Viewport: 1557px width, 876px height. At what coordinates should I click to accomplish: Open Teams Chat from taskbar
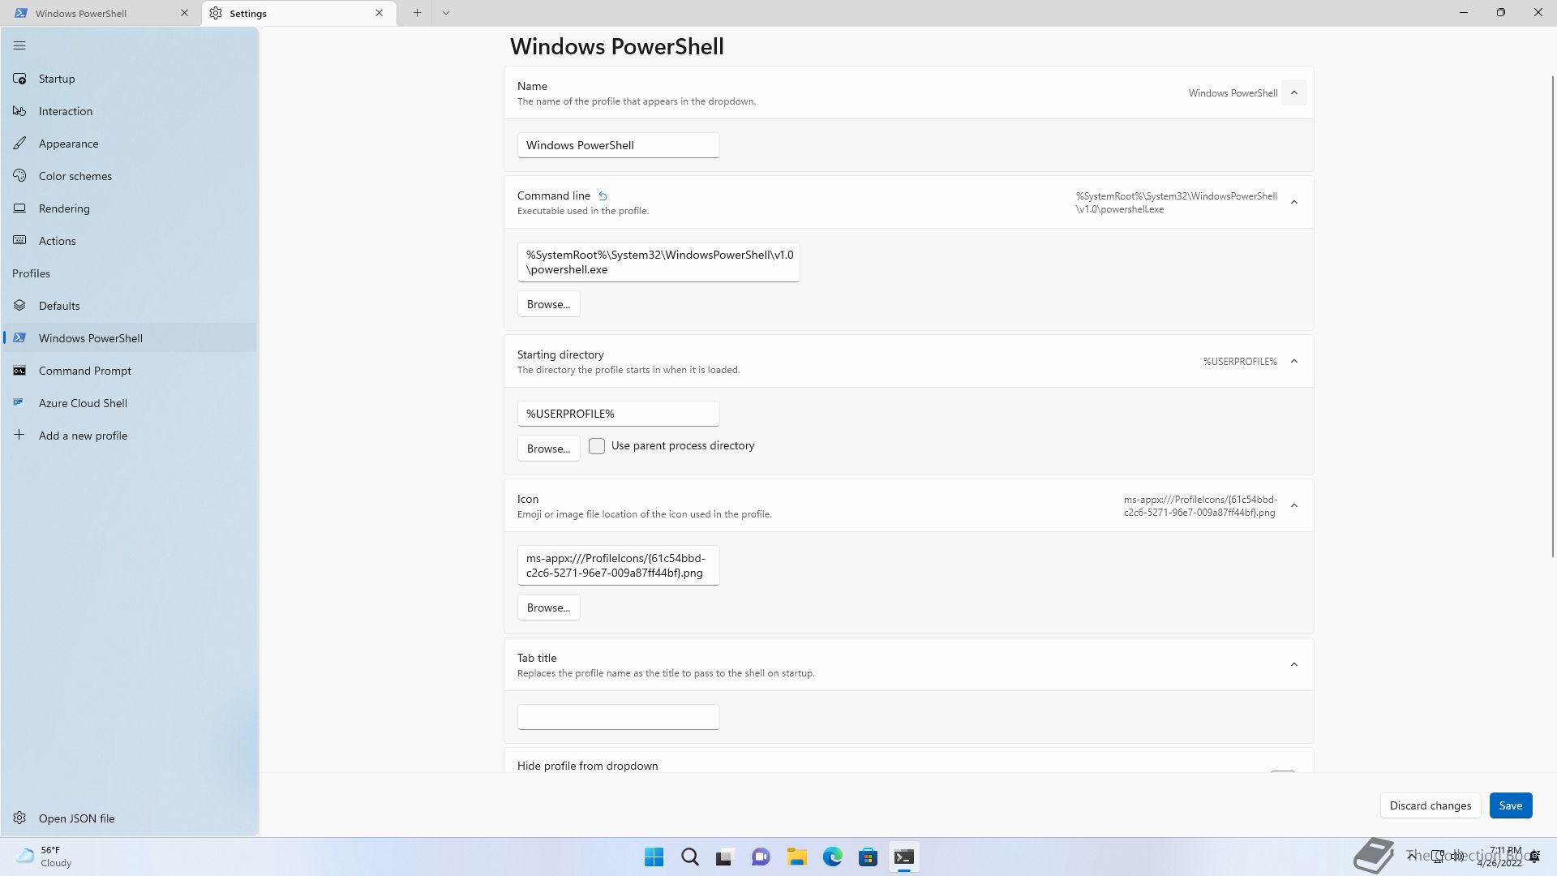pyautogui.click(x=761, y=857)
